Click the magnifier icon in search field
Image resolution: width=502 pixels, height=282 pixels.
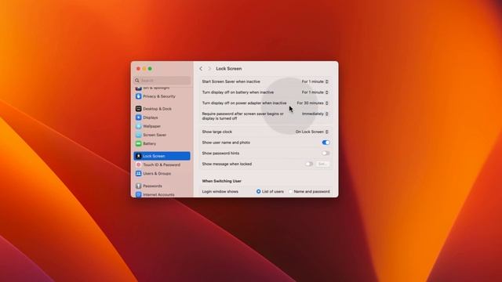[137, 80]
